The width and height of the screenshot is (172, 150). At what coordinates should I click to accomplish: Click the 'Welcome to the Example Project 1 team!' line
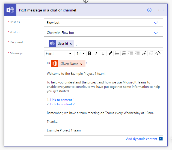point(76,74)
